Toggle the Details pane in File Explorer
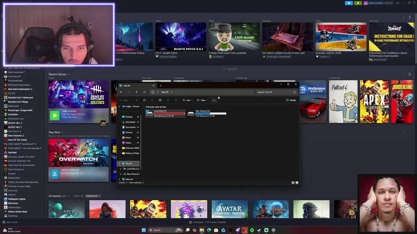This screenshot has width=417, height=234. pyautogui.click(x=291, y=100)
